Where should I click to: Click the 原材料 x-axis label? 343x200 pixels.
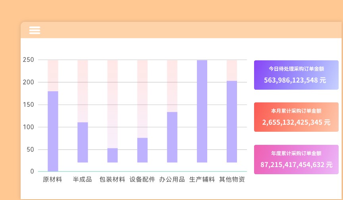(x=52, y=179)
